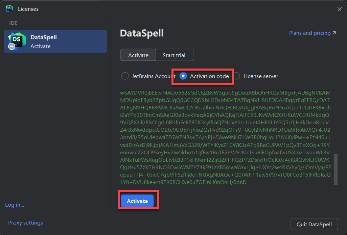This screenshot has width=347, height=235.
Task: Open the Log in... link
Action: (x=15, y=205)
